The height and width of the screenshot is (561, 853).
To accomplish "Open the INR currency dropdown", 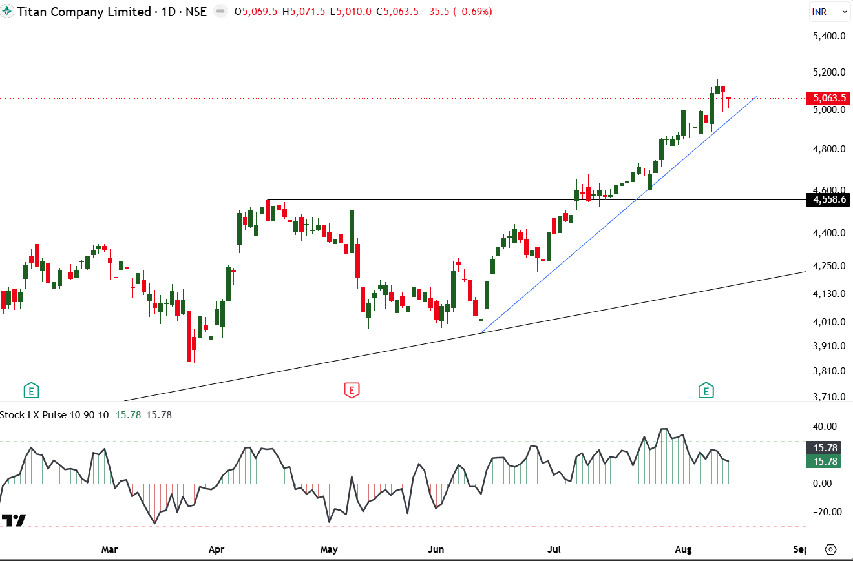I will pyautogui.click(x=830, y=12).
